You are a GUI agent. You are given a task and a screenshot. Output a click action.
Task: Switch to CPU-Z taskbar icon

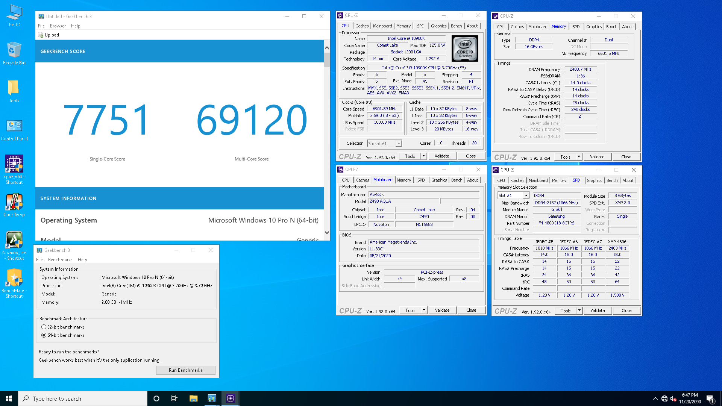pos(231,398)
